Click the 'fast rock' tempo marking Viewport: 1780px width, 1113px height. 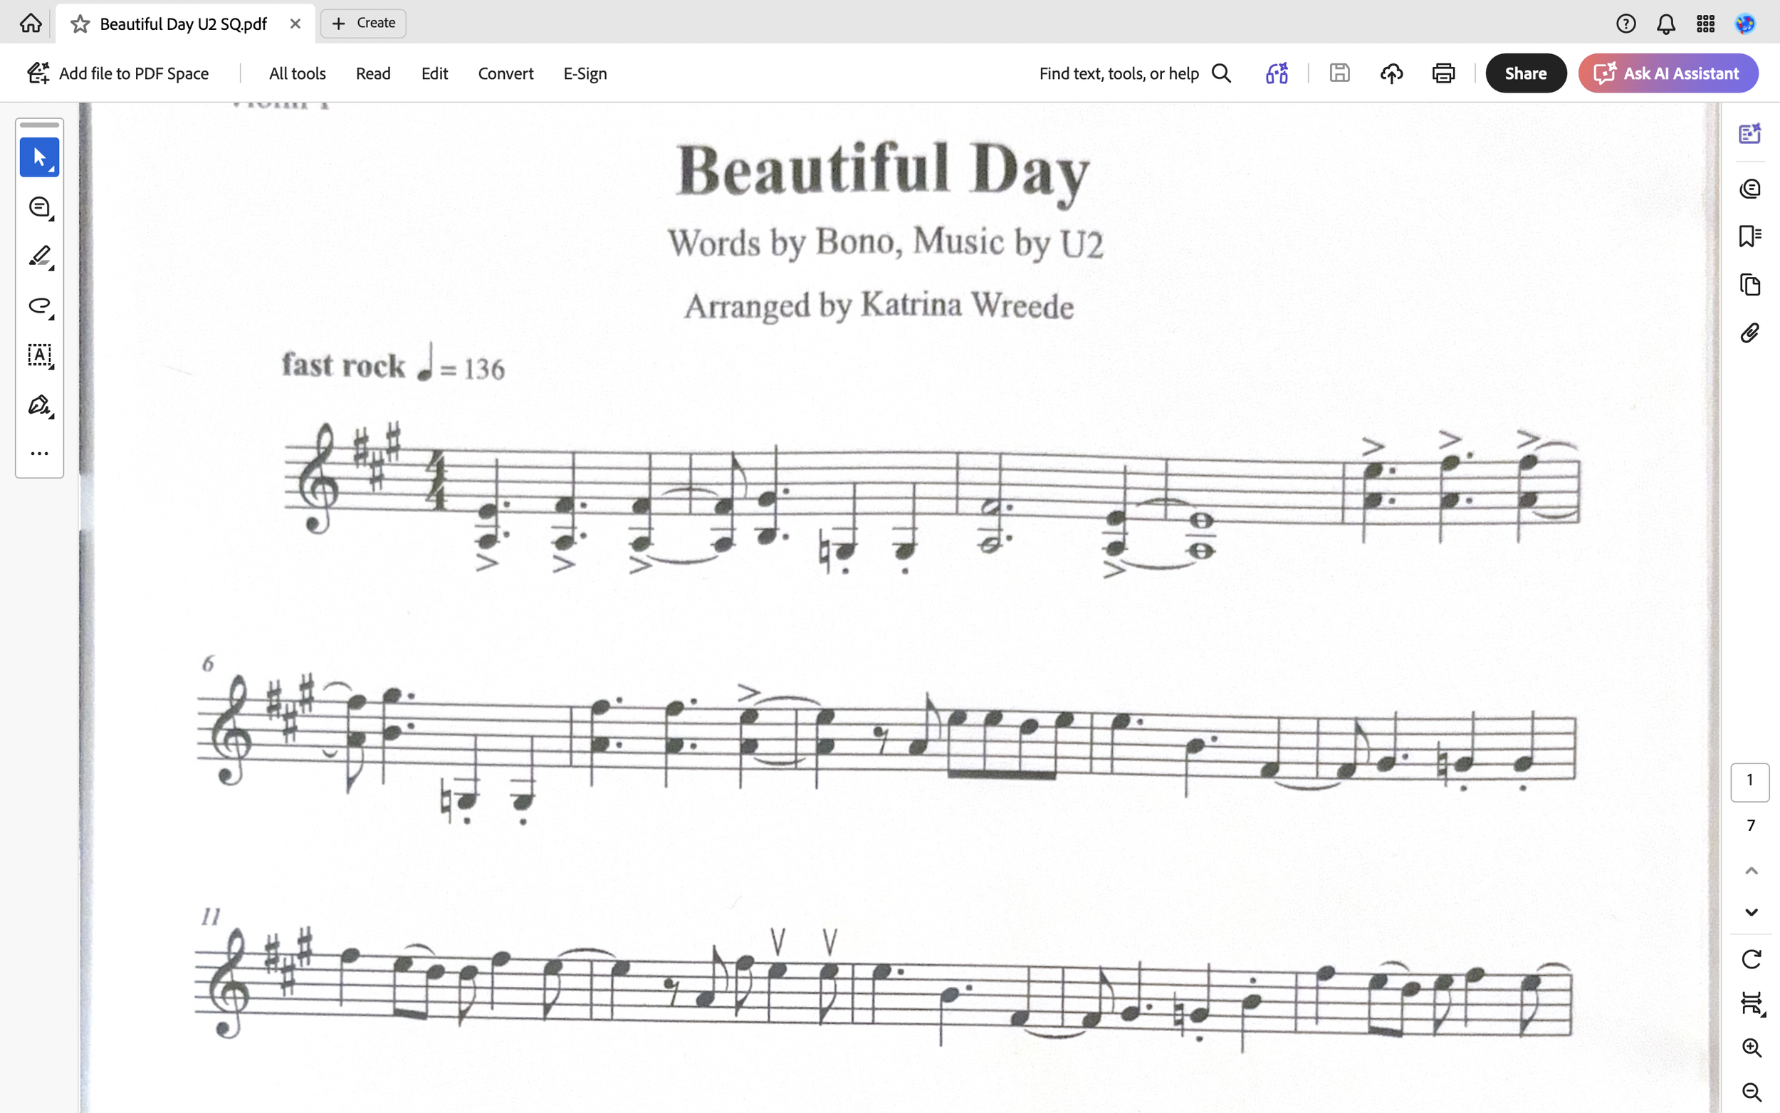[343, 366]
